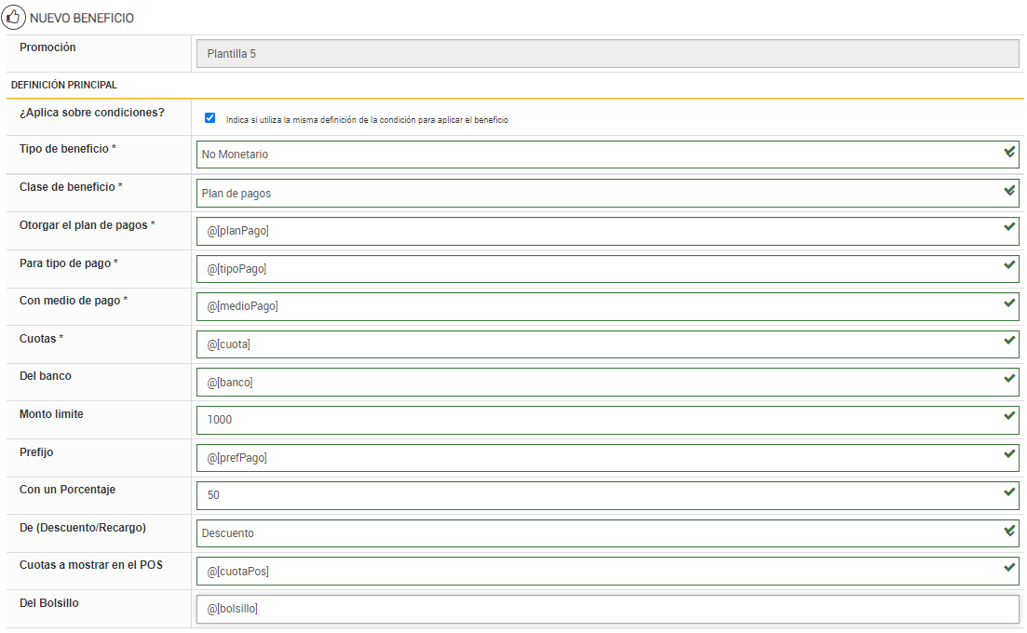Click the checkmark in Monto limite field
The height and width of the screenshot is (633, 1027).
(1009, 416)
